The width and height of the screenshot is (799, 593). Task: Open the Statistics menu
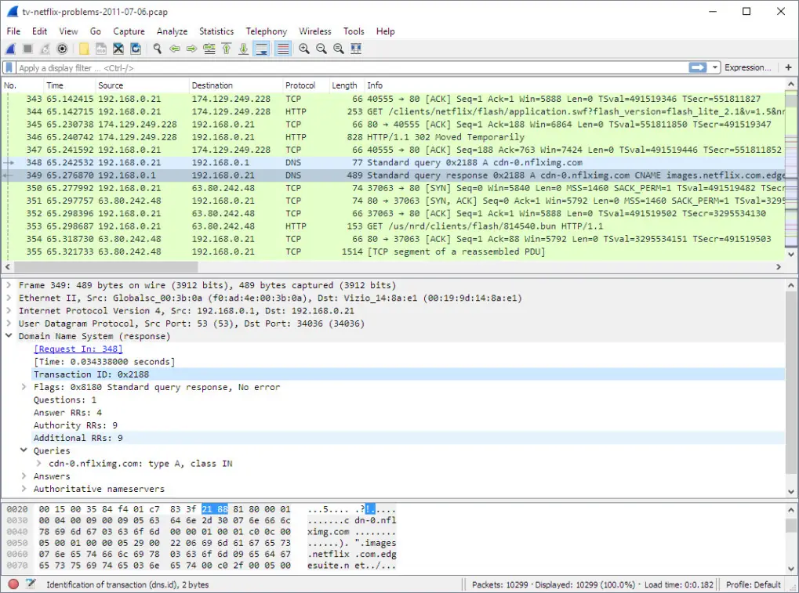216,31
